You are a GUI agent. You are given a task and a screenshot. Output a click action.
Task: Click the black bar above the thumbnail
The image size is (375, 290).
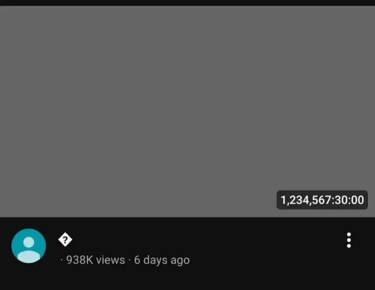(x=187, y=2)
